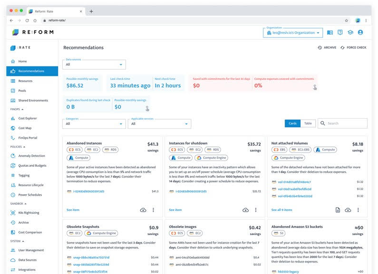Click the Power Schedules clock icon
The width and height of the screenshot is (378, 274).
(x=13, y=195)
